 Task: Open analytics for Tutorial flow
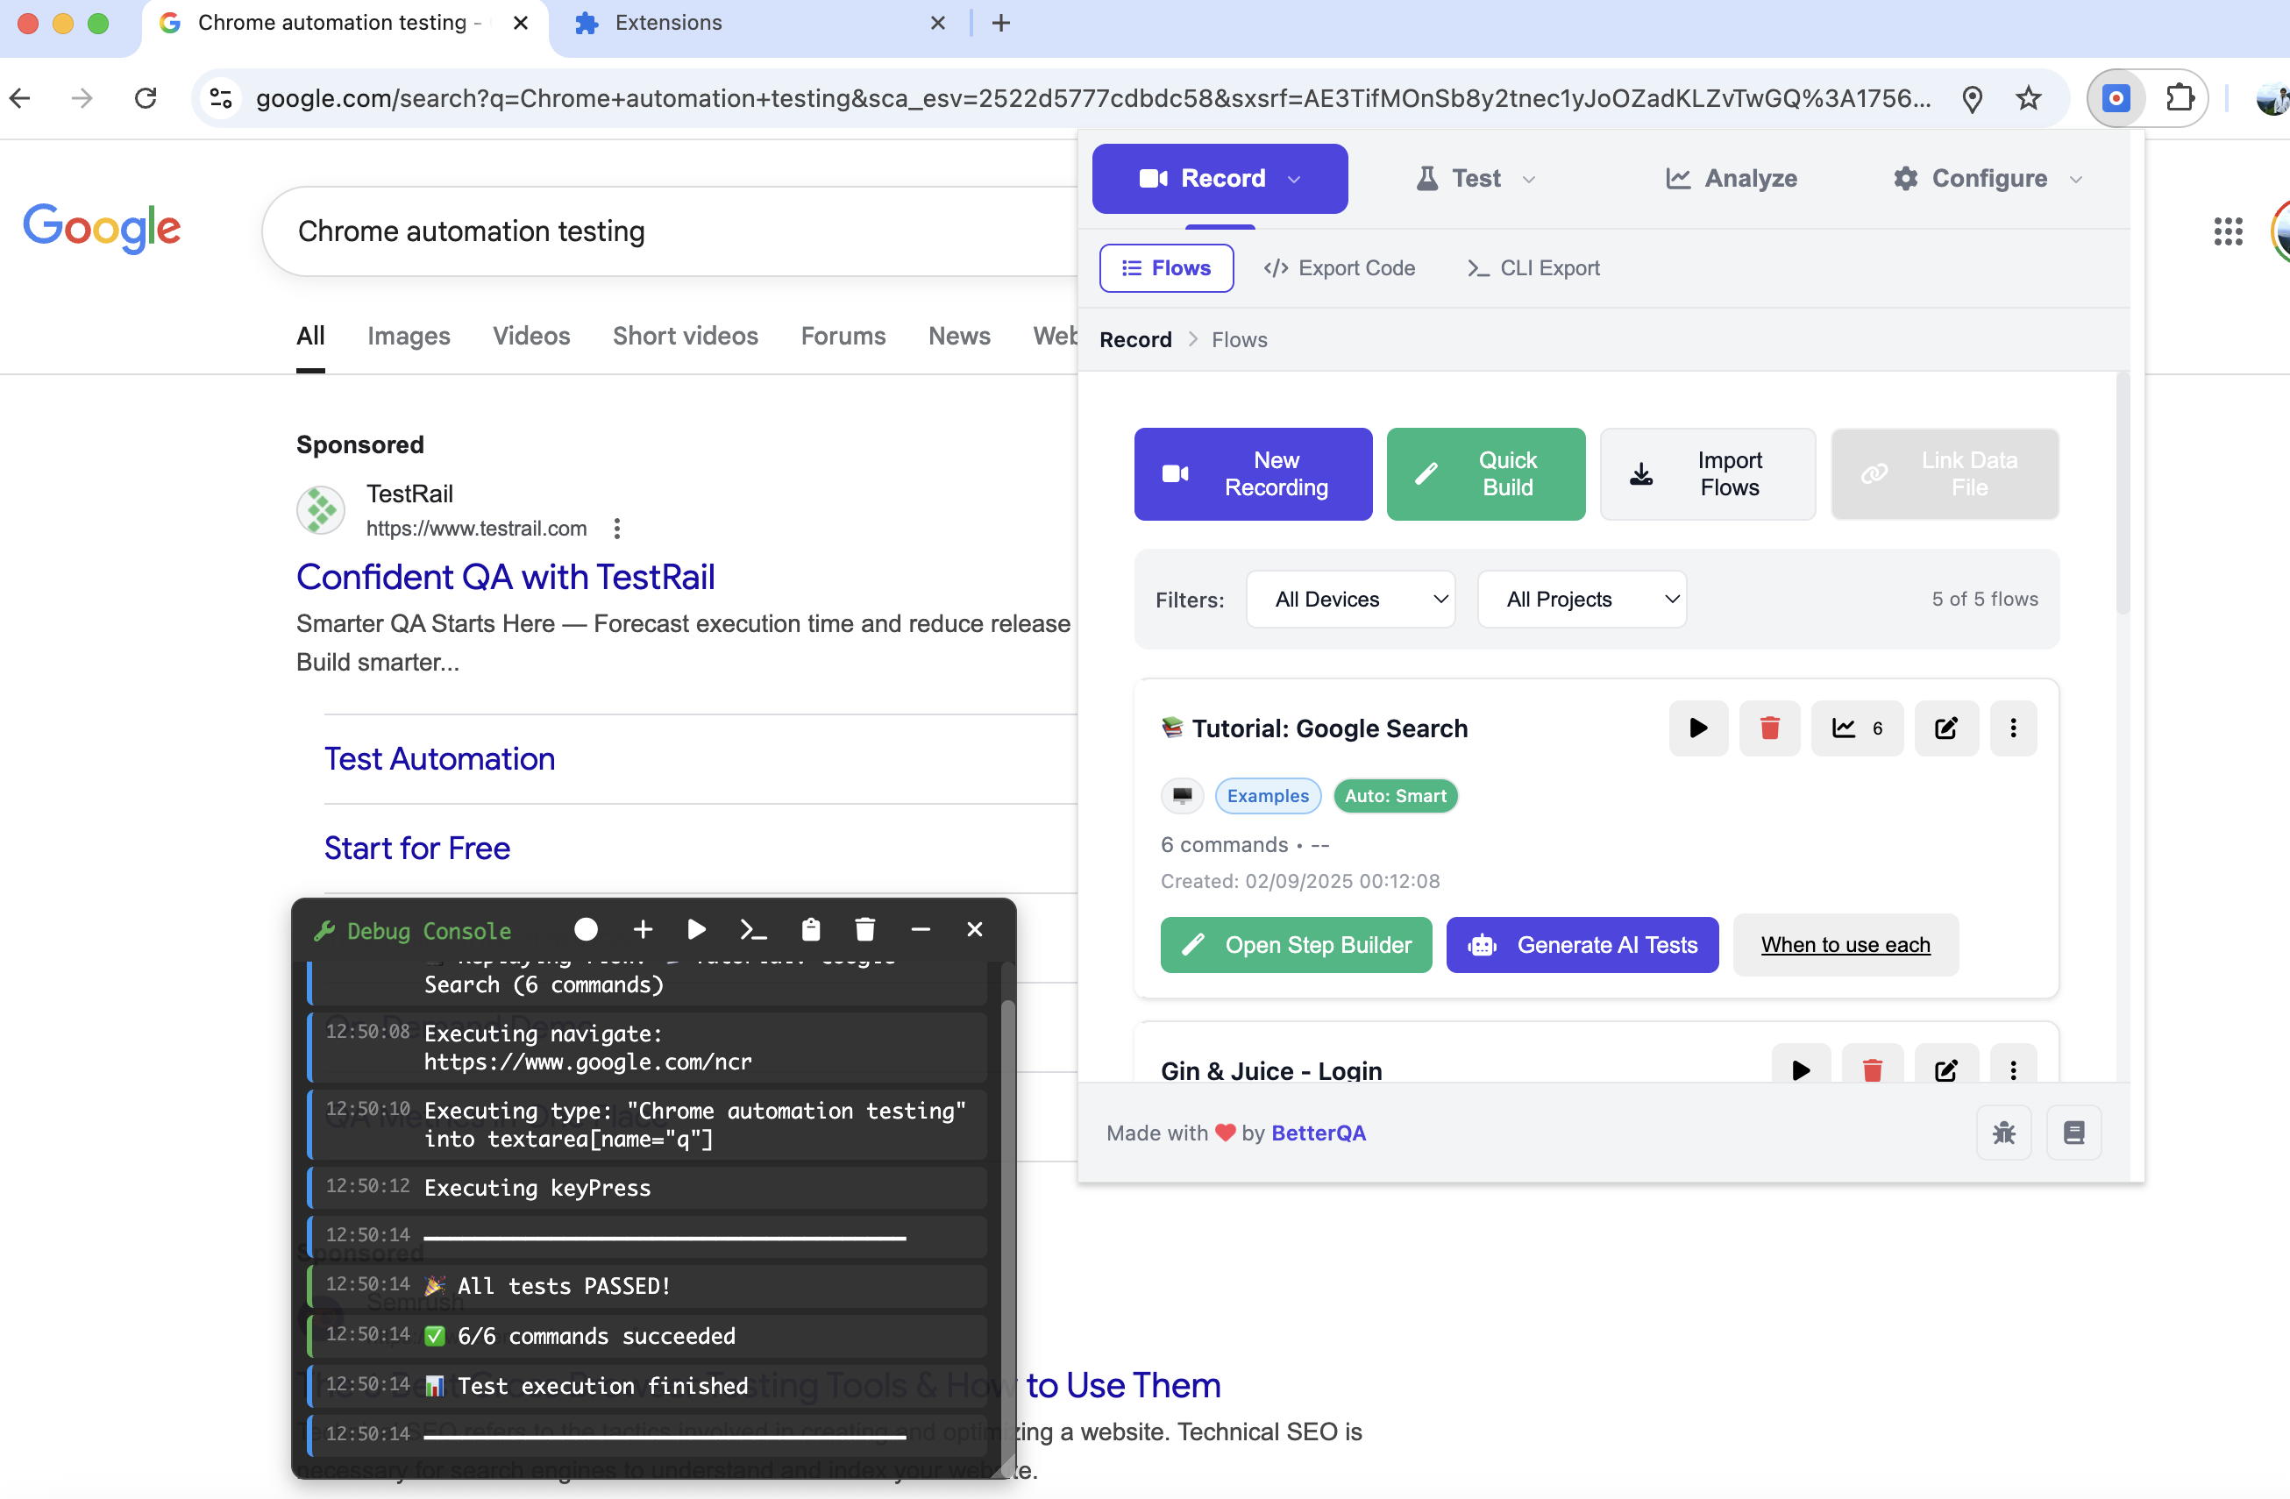tap(1856, 728)
